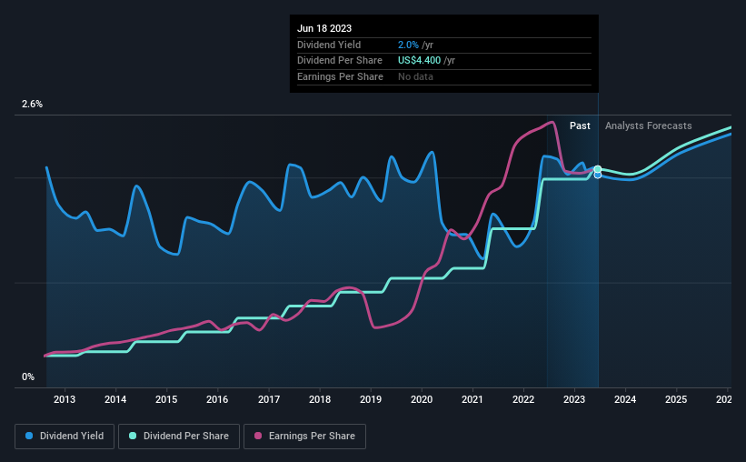Viewport: 746px width, 462px height.
Task: Click the 2.6% y-axis label
Action: [x=32, y=105]
